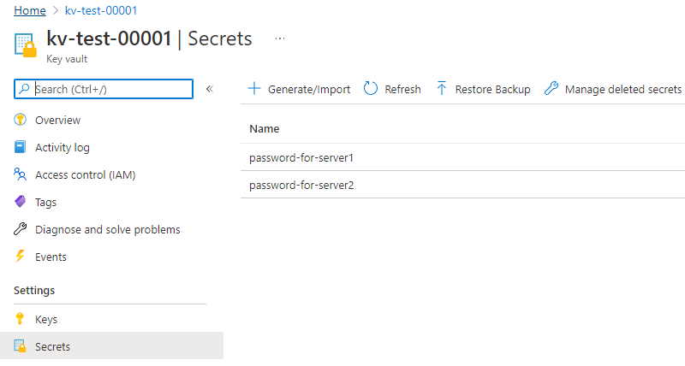This screenshot has height=366, width=685.
Task: Click Restore Backup
Action: (483, 89)
